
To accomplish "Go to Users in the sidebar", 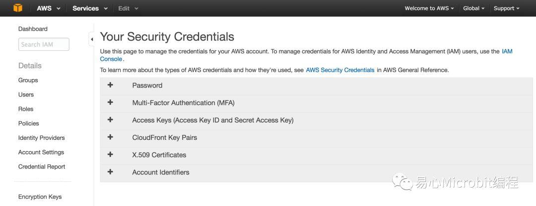I will coord(26,95).
